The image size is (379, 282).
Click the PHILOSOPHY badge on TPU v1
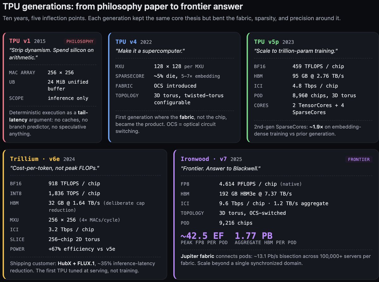coord(80,41)
